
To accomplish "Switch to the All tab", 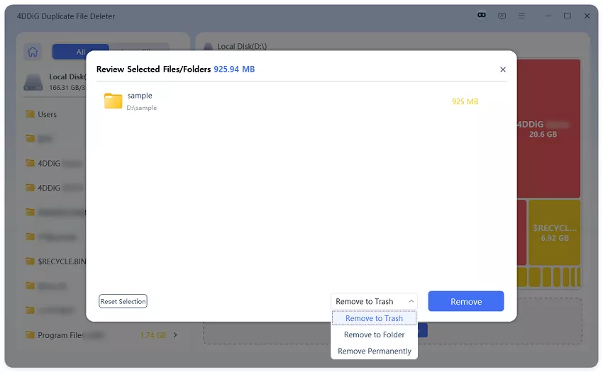I will click(x=81, y=52).
